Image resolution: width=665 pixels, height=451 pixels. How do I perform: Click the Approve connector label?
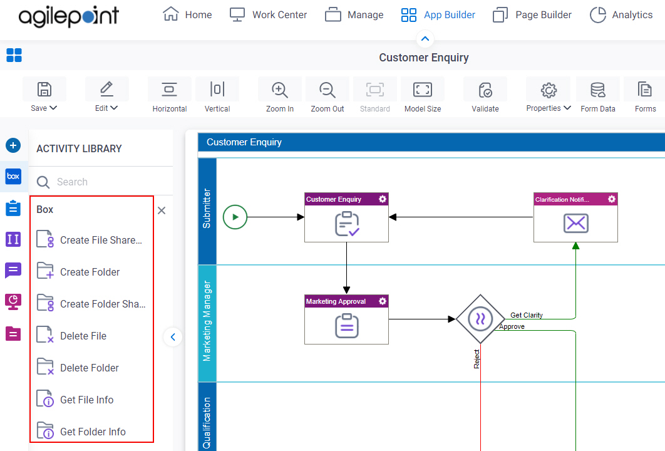pos(512,326)
